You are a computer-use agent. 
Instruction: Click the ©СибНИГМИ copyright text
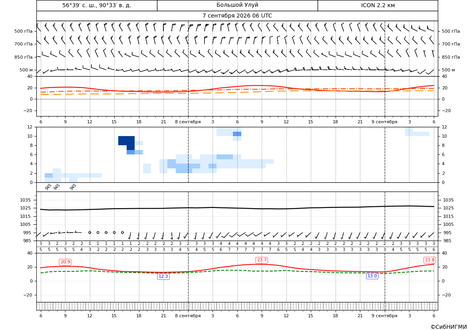pos(449,327)
